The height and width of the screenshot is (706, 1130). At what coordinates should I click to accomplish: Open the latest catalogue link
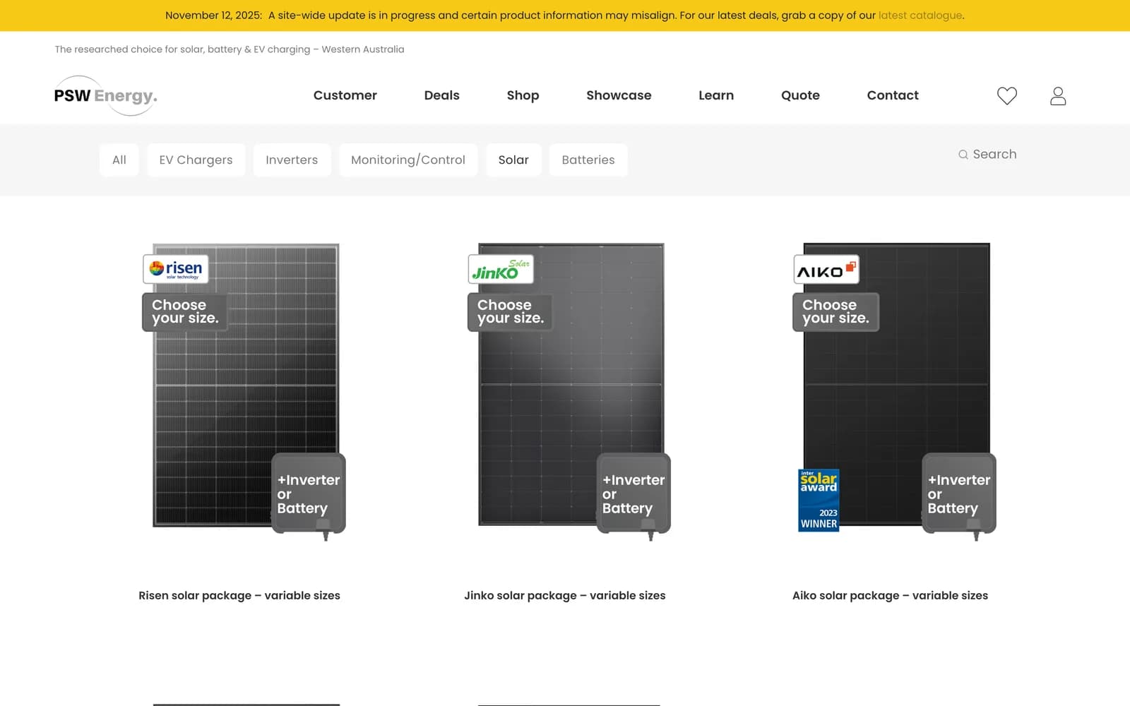(920, 16)
